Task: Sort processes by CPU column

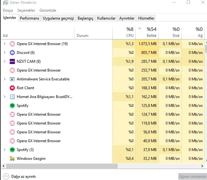Action: [x=124, y=33]
